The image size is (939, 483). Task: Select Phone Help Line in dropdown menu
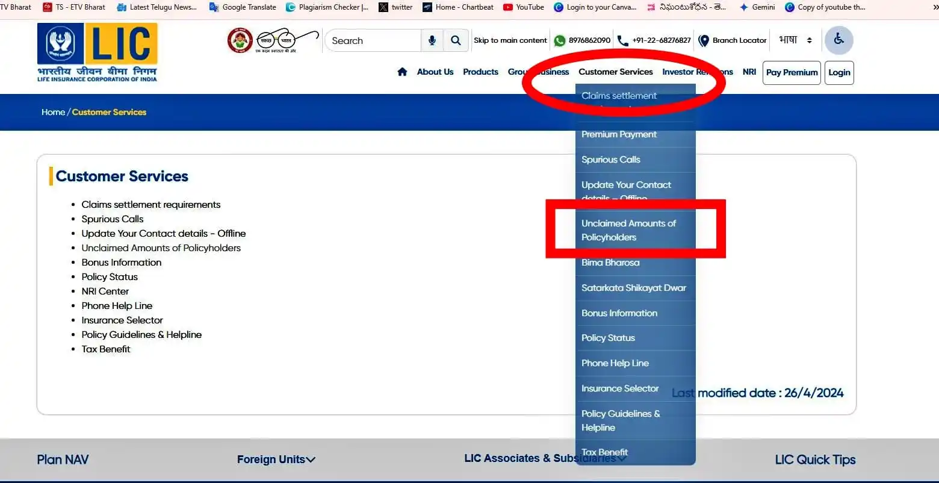click(x=635, y=363)
